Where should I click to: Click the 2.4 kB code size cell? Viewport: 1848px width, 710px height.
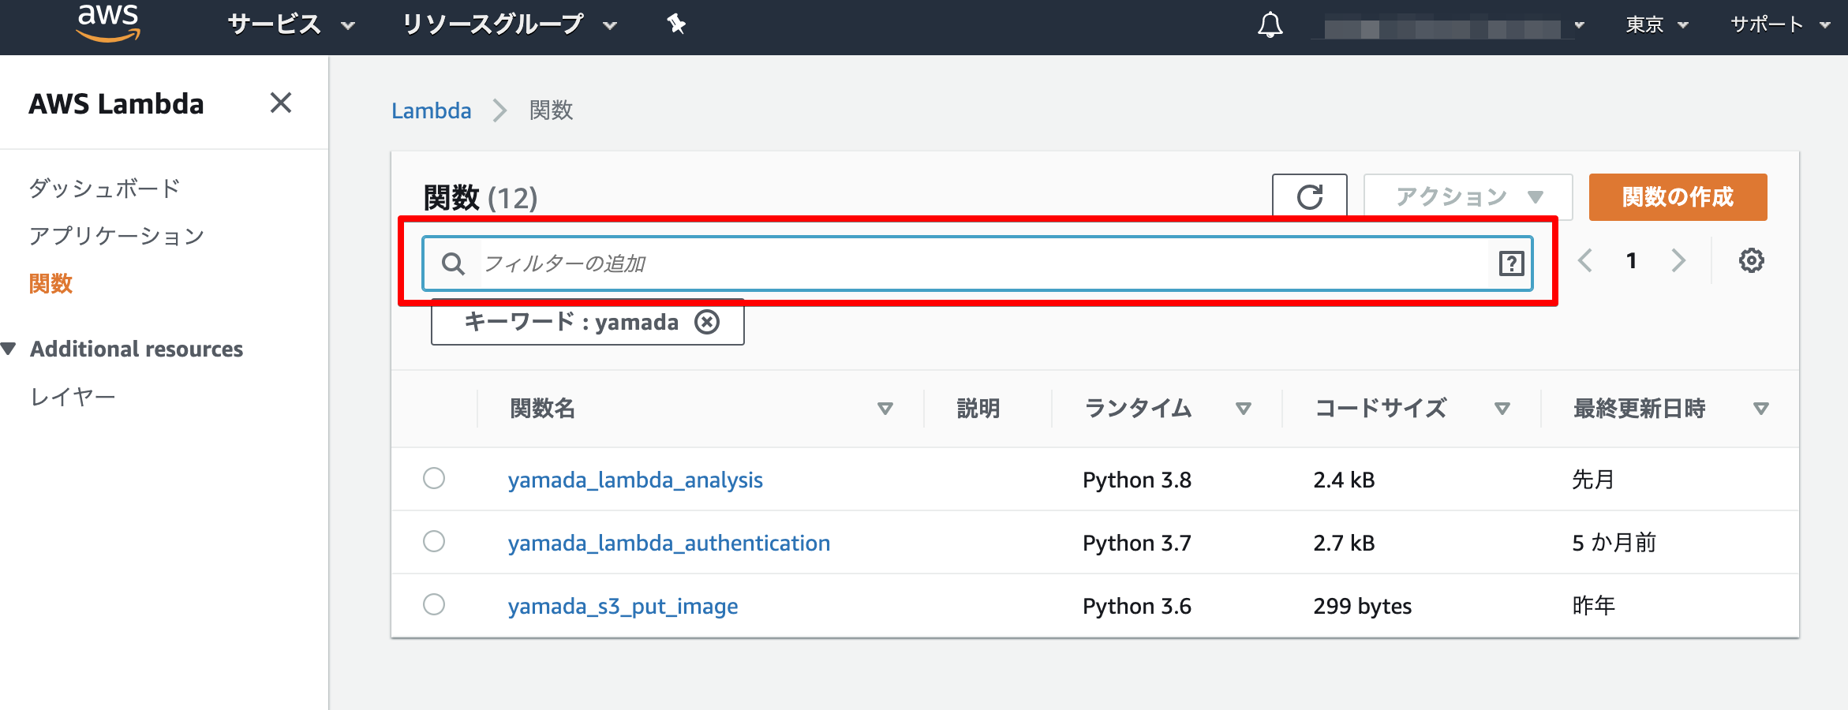pyautogui.click(x=1345, y=480)
